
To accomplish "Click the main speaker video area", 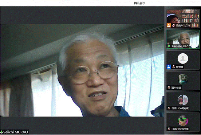I will click(x=82, y=68).
